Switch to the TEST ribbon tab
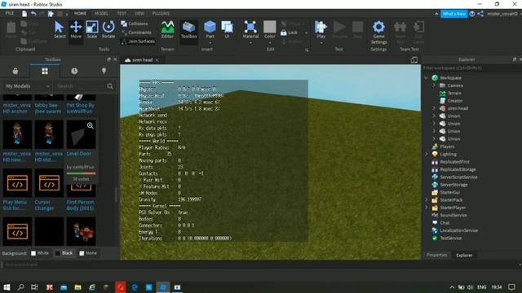 coord(122,14)
